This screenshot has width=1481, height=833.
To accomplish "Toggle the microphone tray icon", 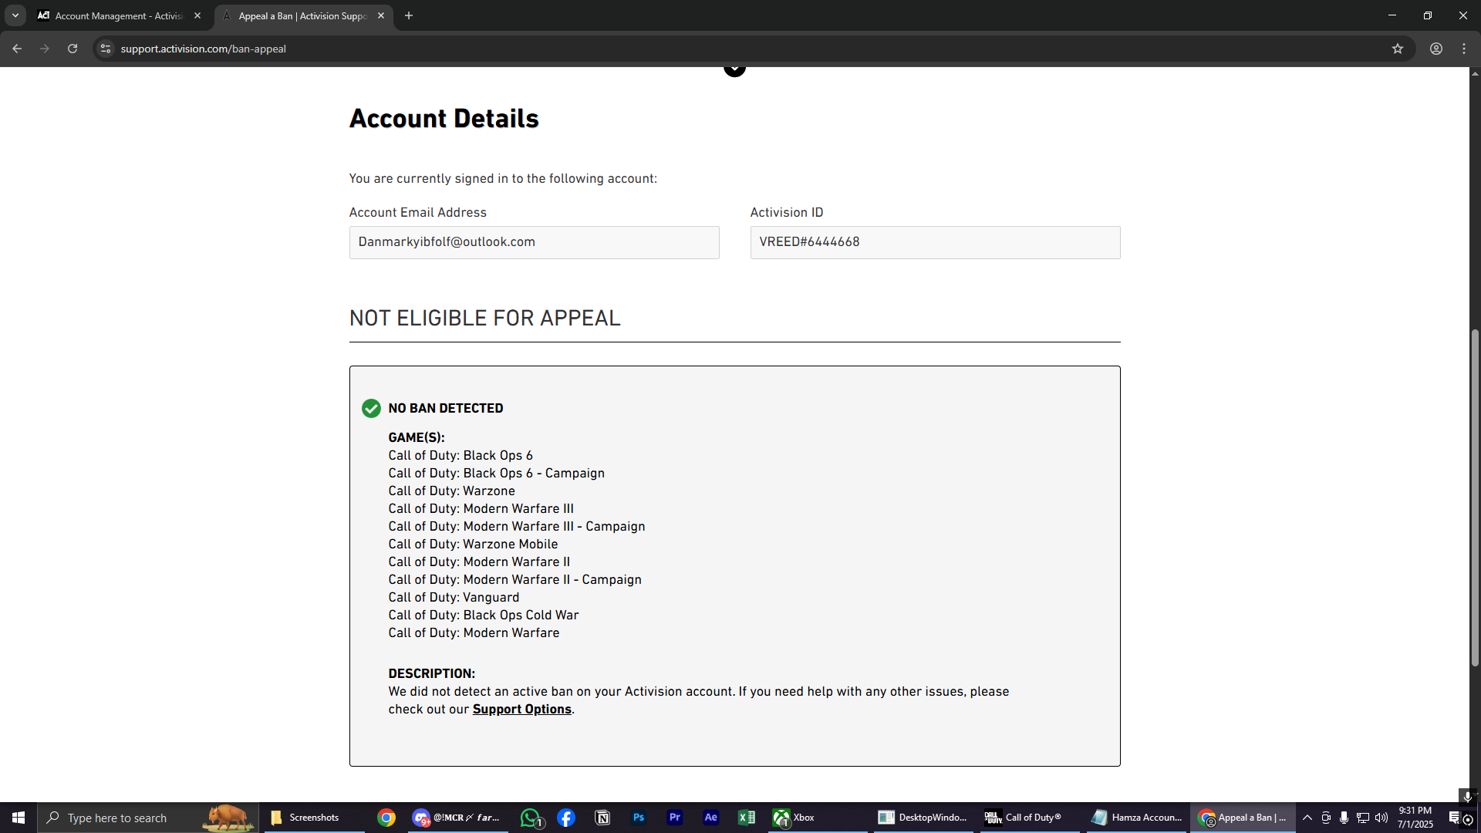I will (1344, 818).
